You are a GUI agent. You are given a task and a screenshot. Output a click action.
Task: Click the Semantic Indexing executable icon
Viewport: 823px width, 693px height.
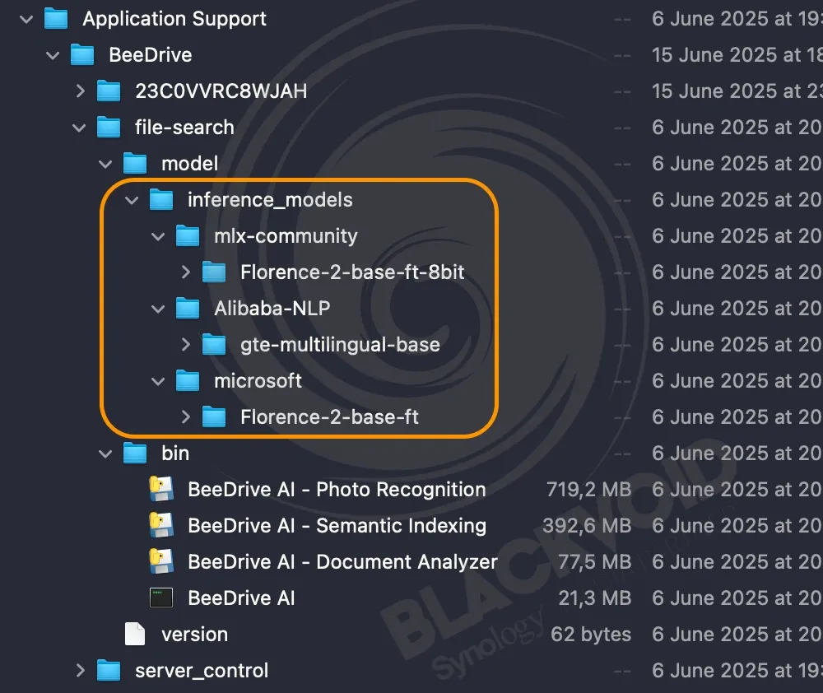click(x=161, y=526)
